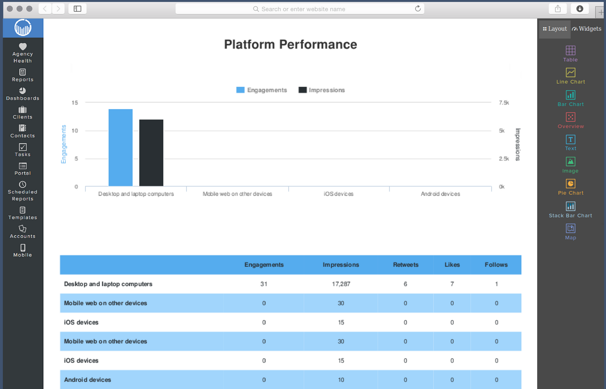This screenshot has width=606, height=389.
Task: Switch to the Widgets tab
Action: (x=586, y=28)
